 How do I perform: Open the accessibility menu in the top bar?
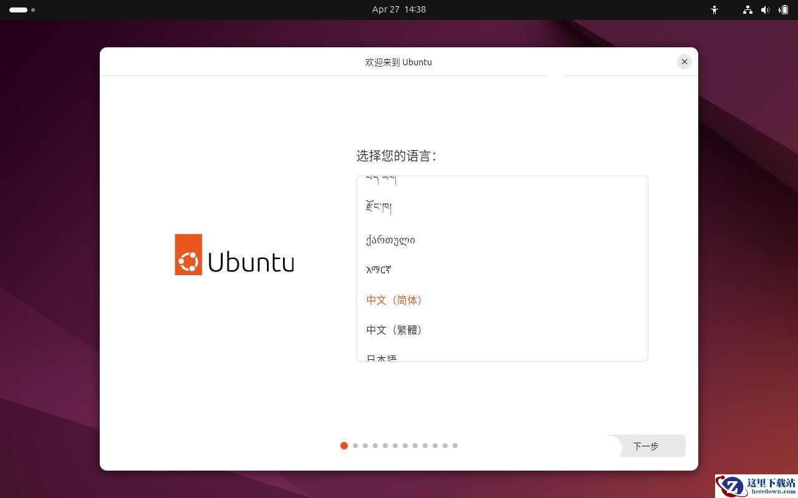714,10
